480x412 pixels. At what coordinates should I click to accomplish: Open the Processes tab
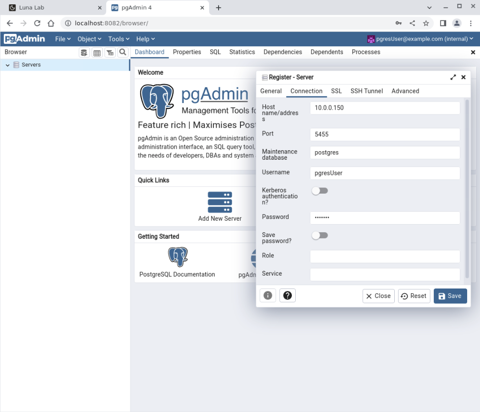pyautogui.click(x=366, y=52)
